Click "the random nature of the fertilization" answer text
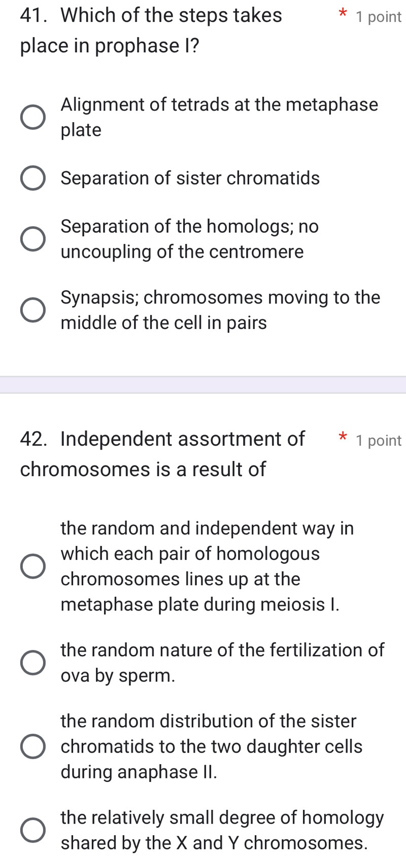Viewport: 406px width, 860px height. (222, 663)
